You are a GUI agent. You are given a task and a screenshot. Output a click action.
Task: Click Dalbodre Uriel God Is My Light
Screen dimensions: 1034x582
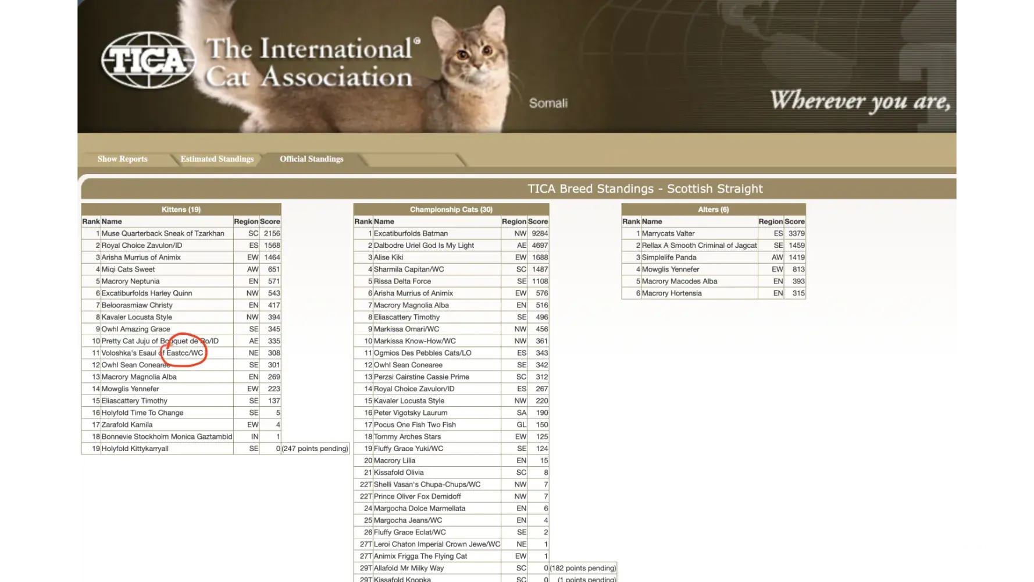423,246
